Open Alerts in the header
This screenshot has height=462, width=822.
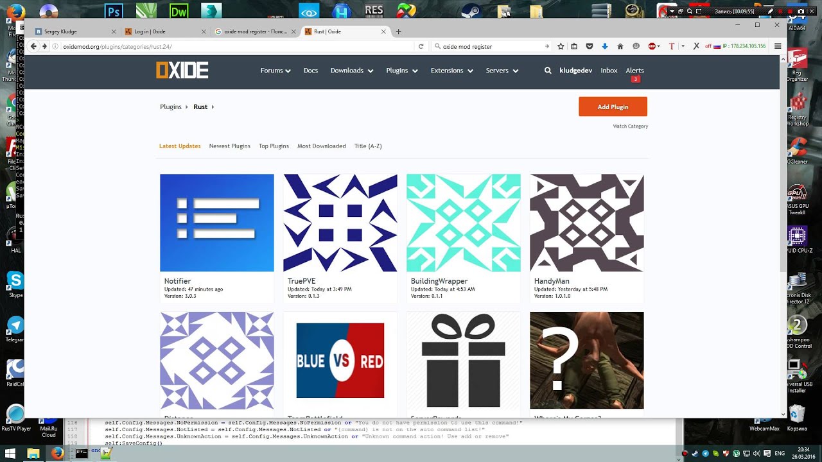click(634, 71)
